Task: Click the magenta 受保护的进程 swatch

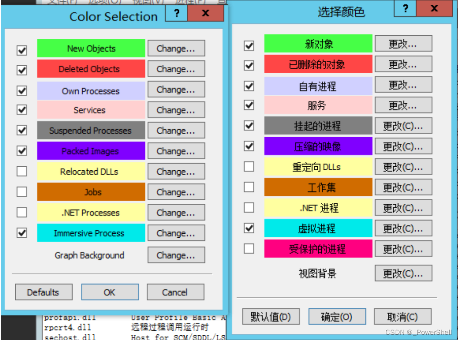Action: click(318, 249)
